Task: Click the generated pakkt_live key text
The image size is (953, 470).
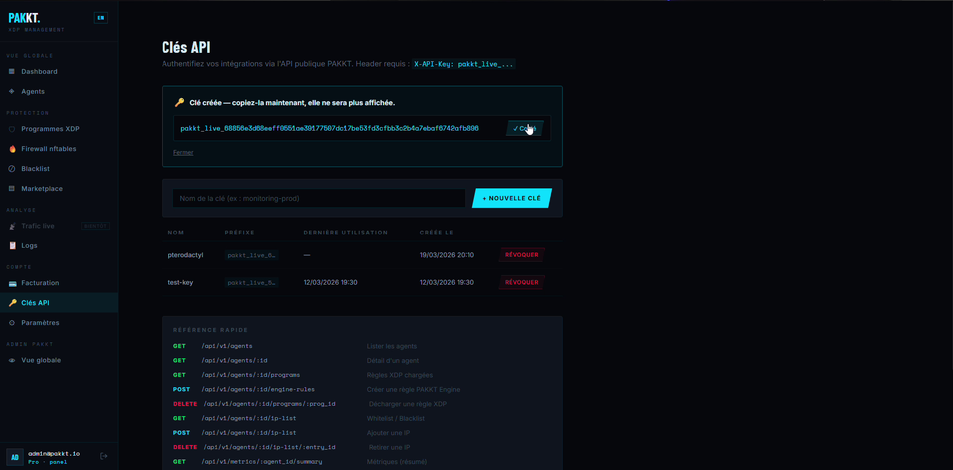Action: (x=329, y=129)
